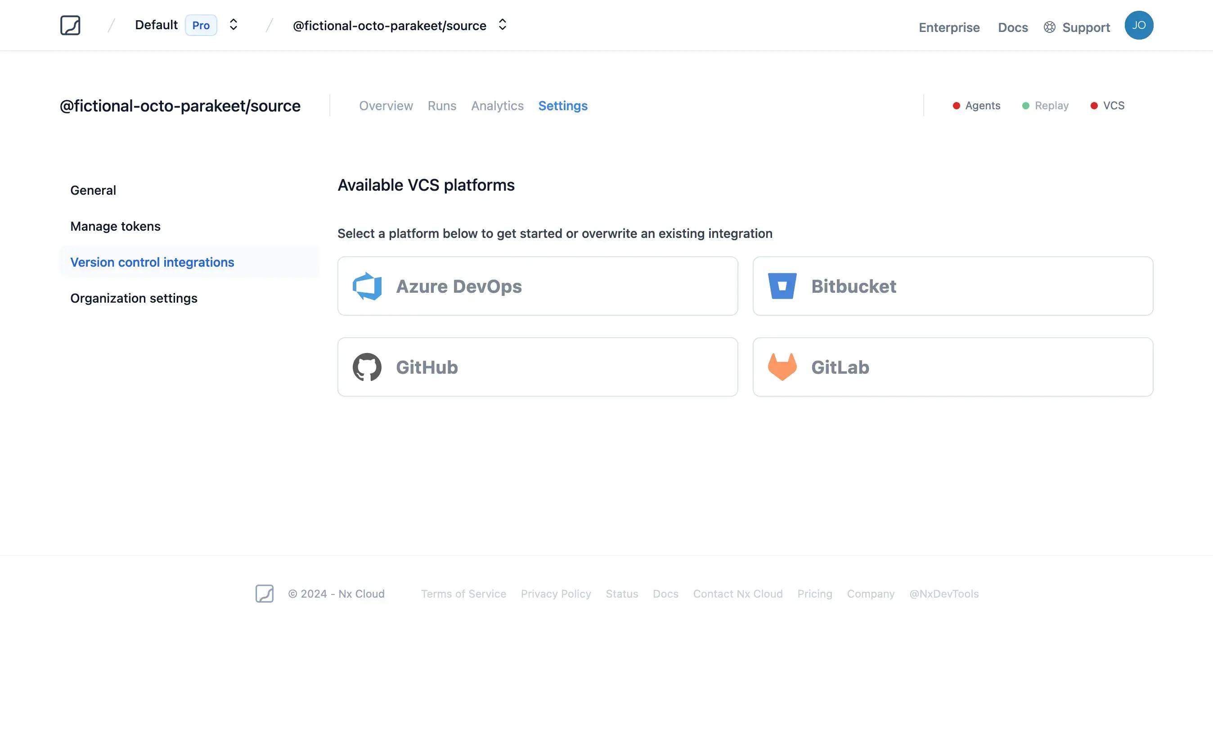Switch to the Analytics tab

click(x=497, y=105)
